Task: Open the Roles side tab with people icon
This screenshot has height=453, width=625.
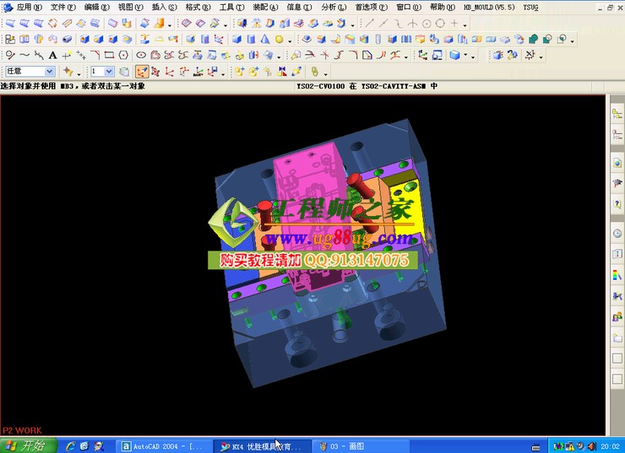Action: [617, 317]
